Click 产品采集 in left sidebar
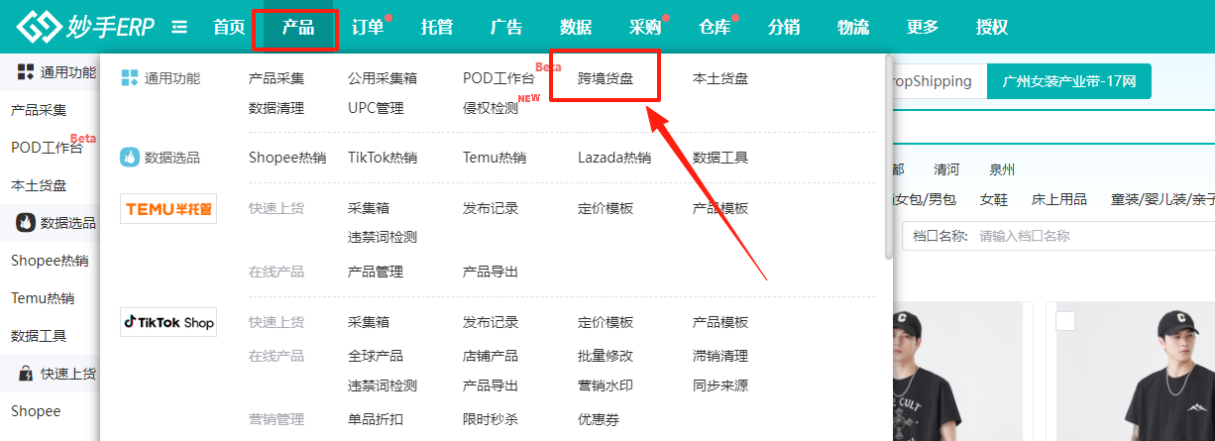 (39, 110)
